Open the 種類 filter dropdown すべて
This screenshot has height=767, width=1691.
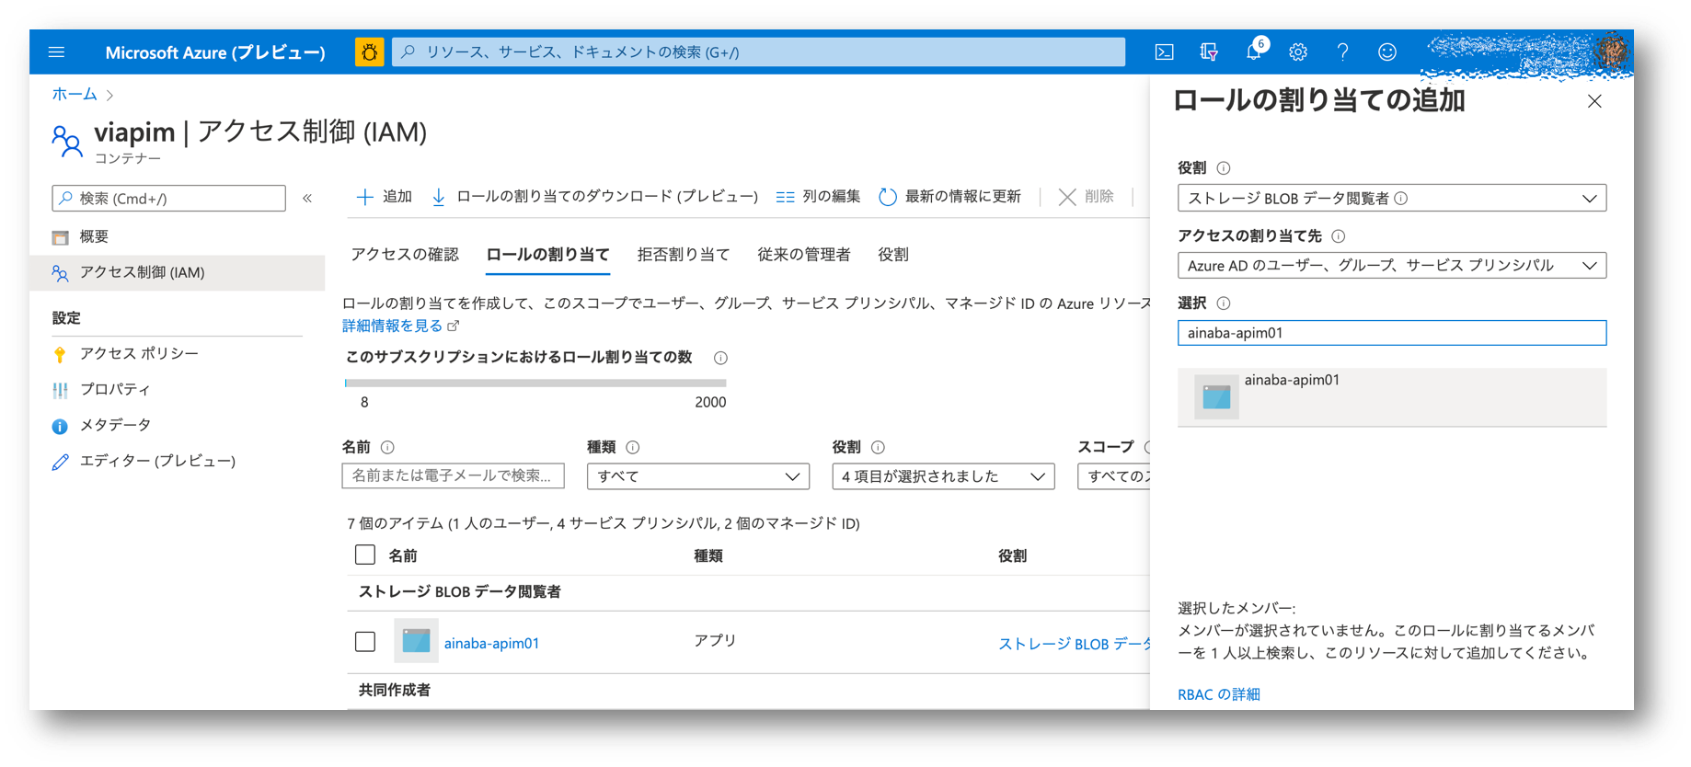click(x=697, y=476)
